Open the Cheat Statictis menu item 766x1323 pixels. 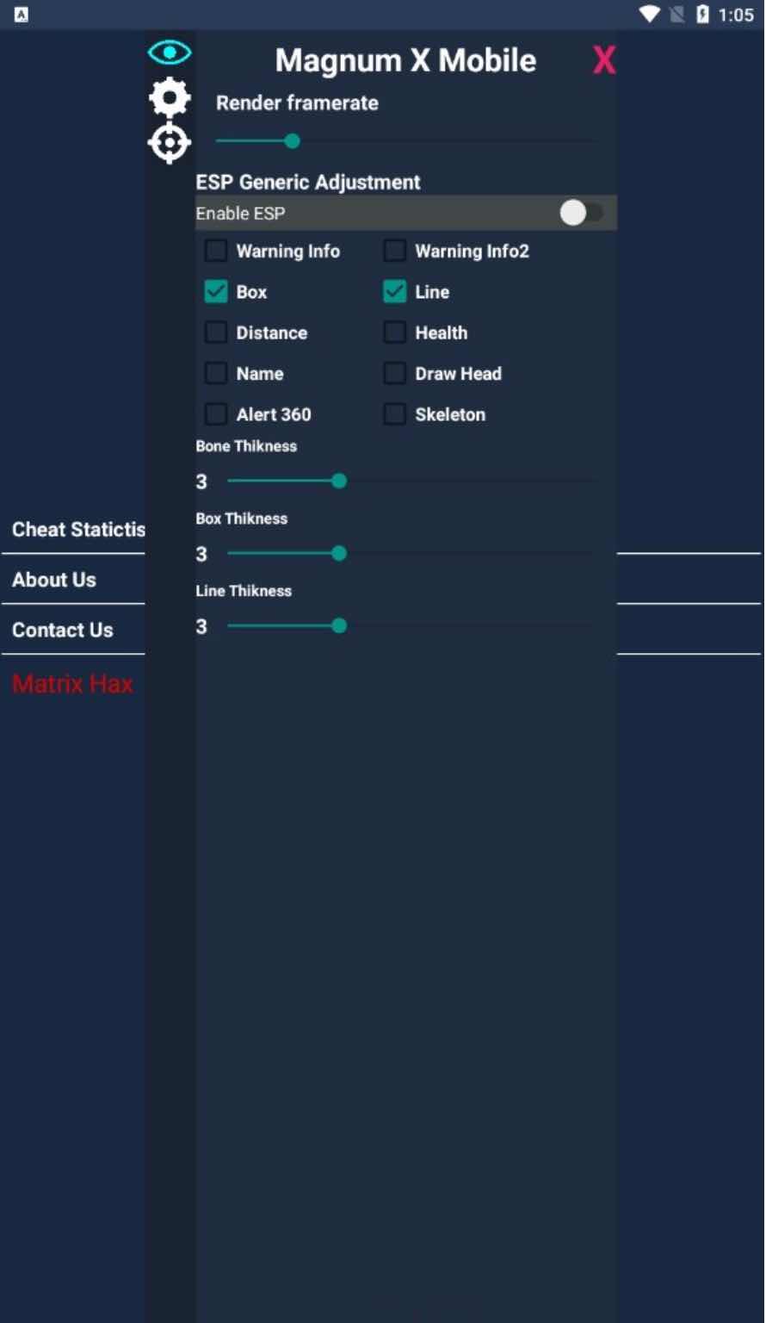pos(78,530)
